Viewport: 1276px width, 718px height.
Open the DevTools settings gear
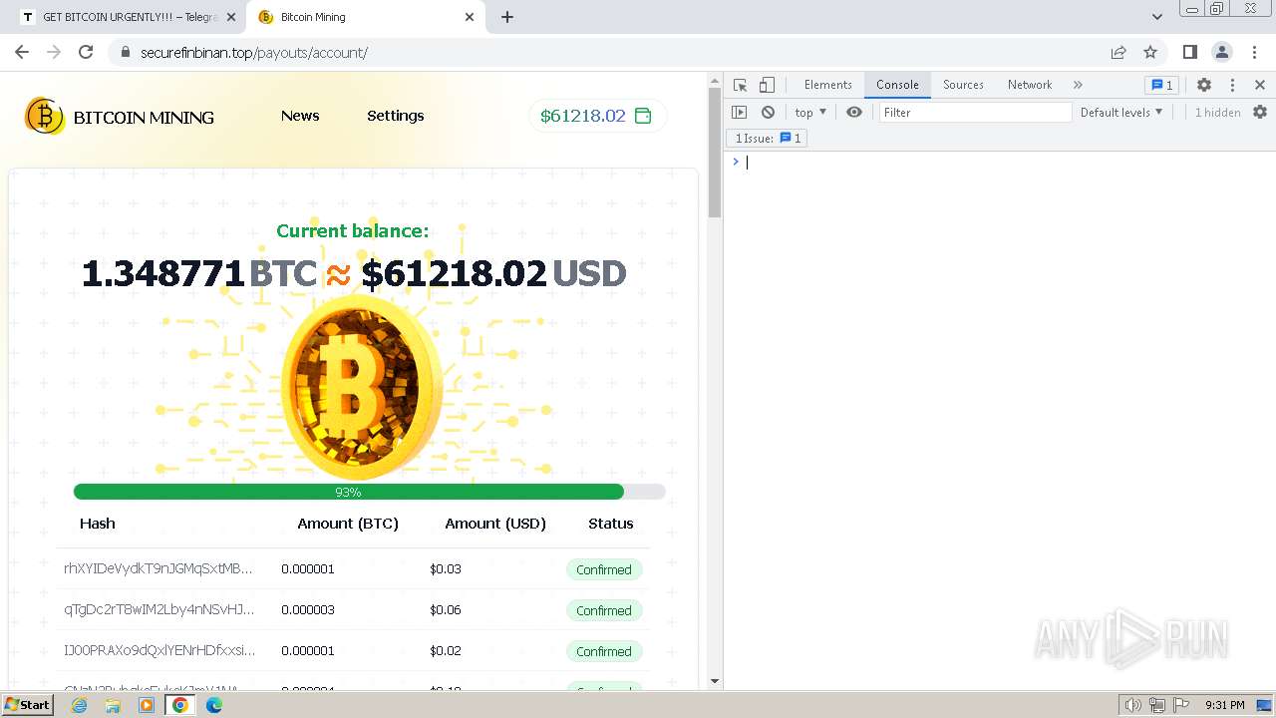click(x=1204, y=85)
